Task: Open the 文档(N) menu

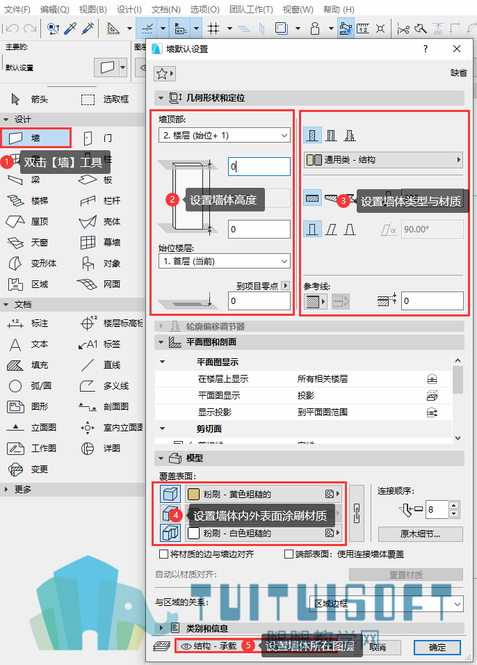Action: point(166,9)
